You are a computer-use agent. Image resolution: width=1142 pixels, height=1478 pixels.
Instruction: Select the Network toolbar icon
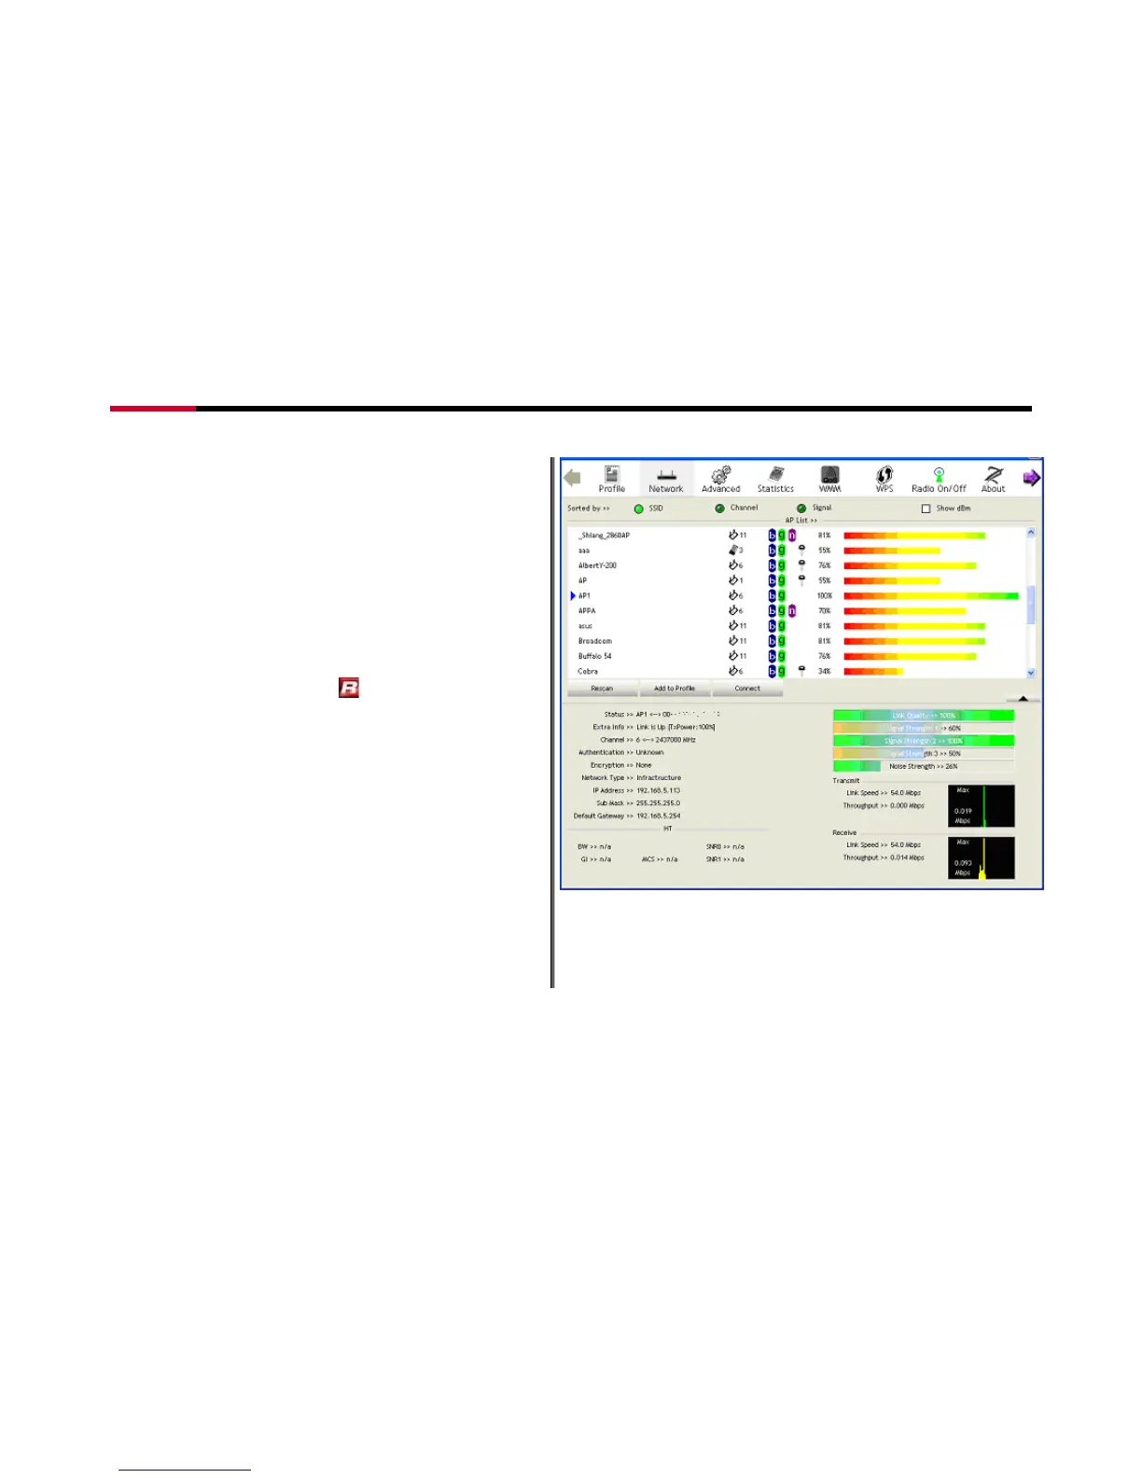pos(666,479)
